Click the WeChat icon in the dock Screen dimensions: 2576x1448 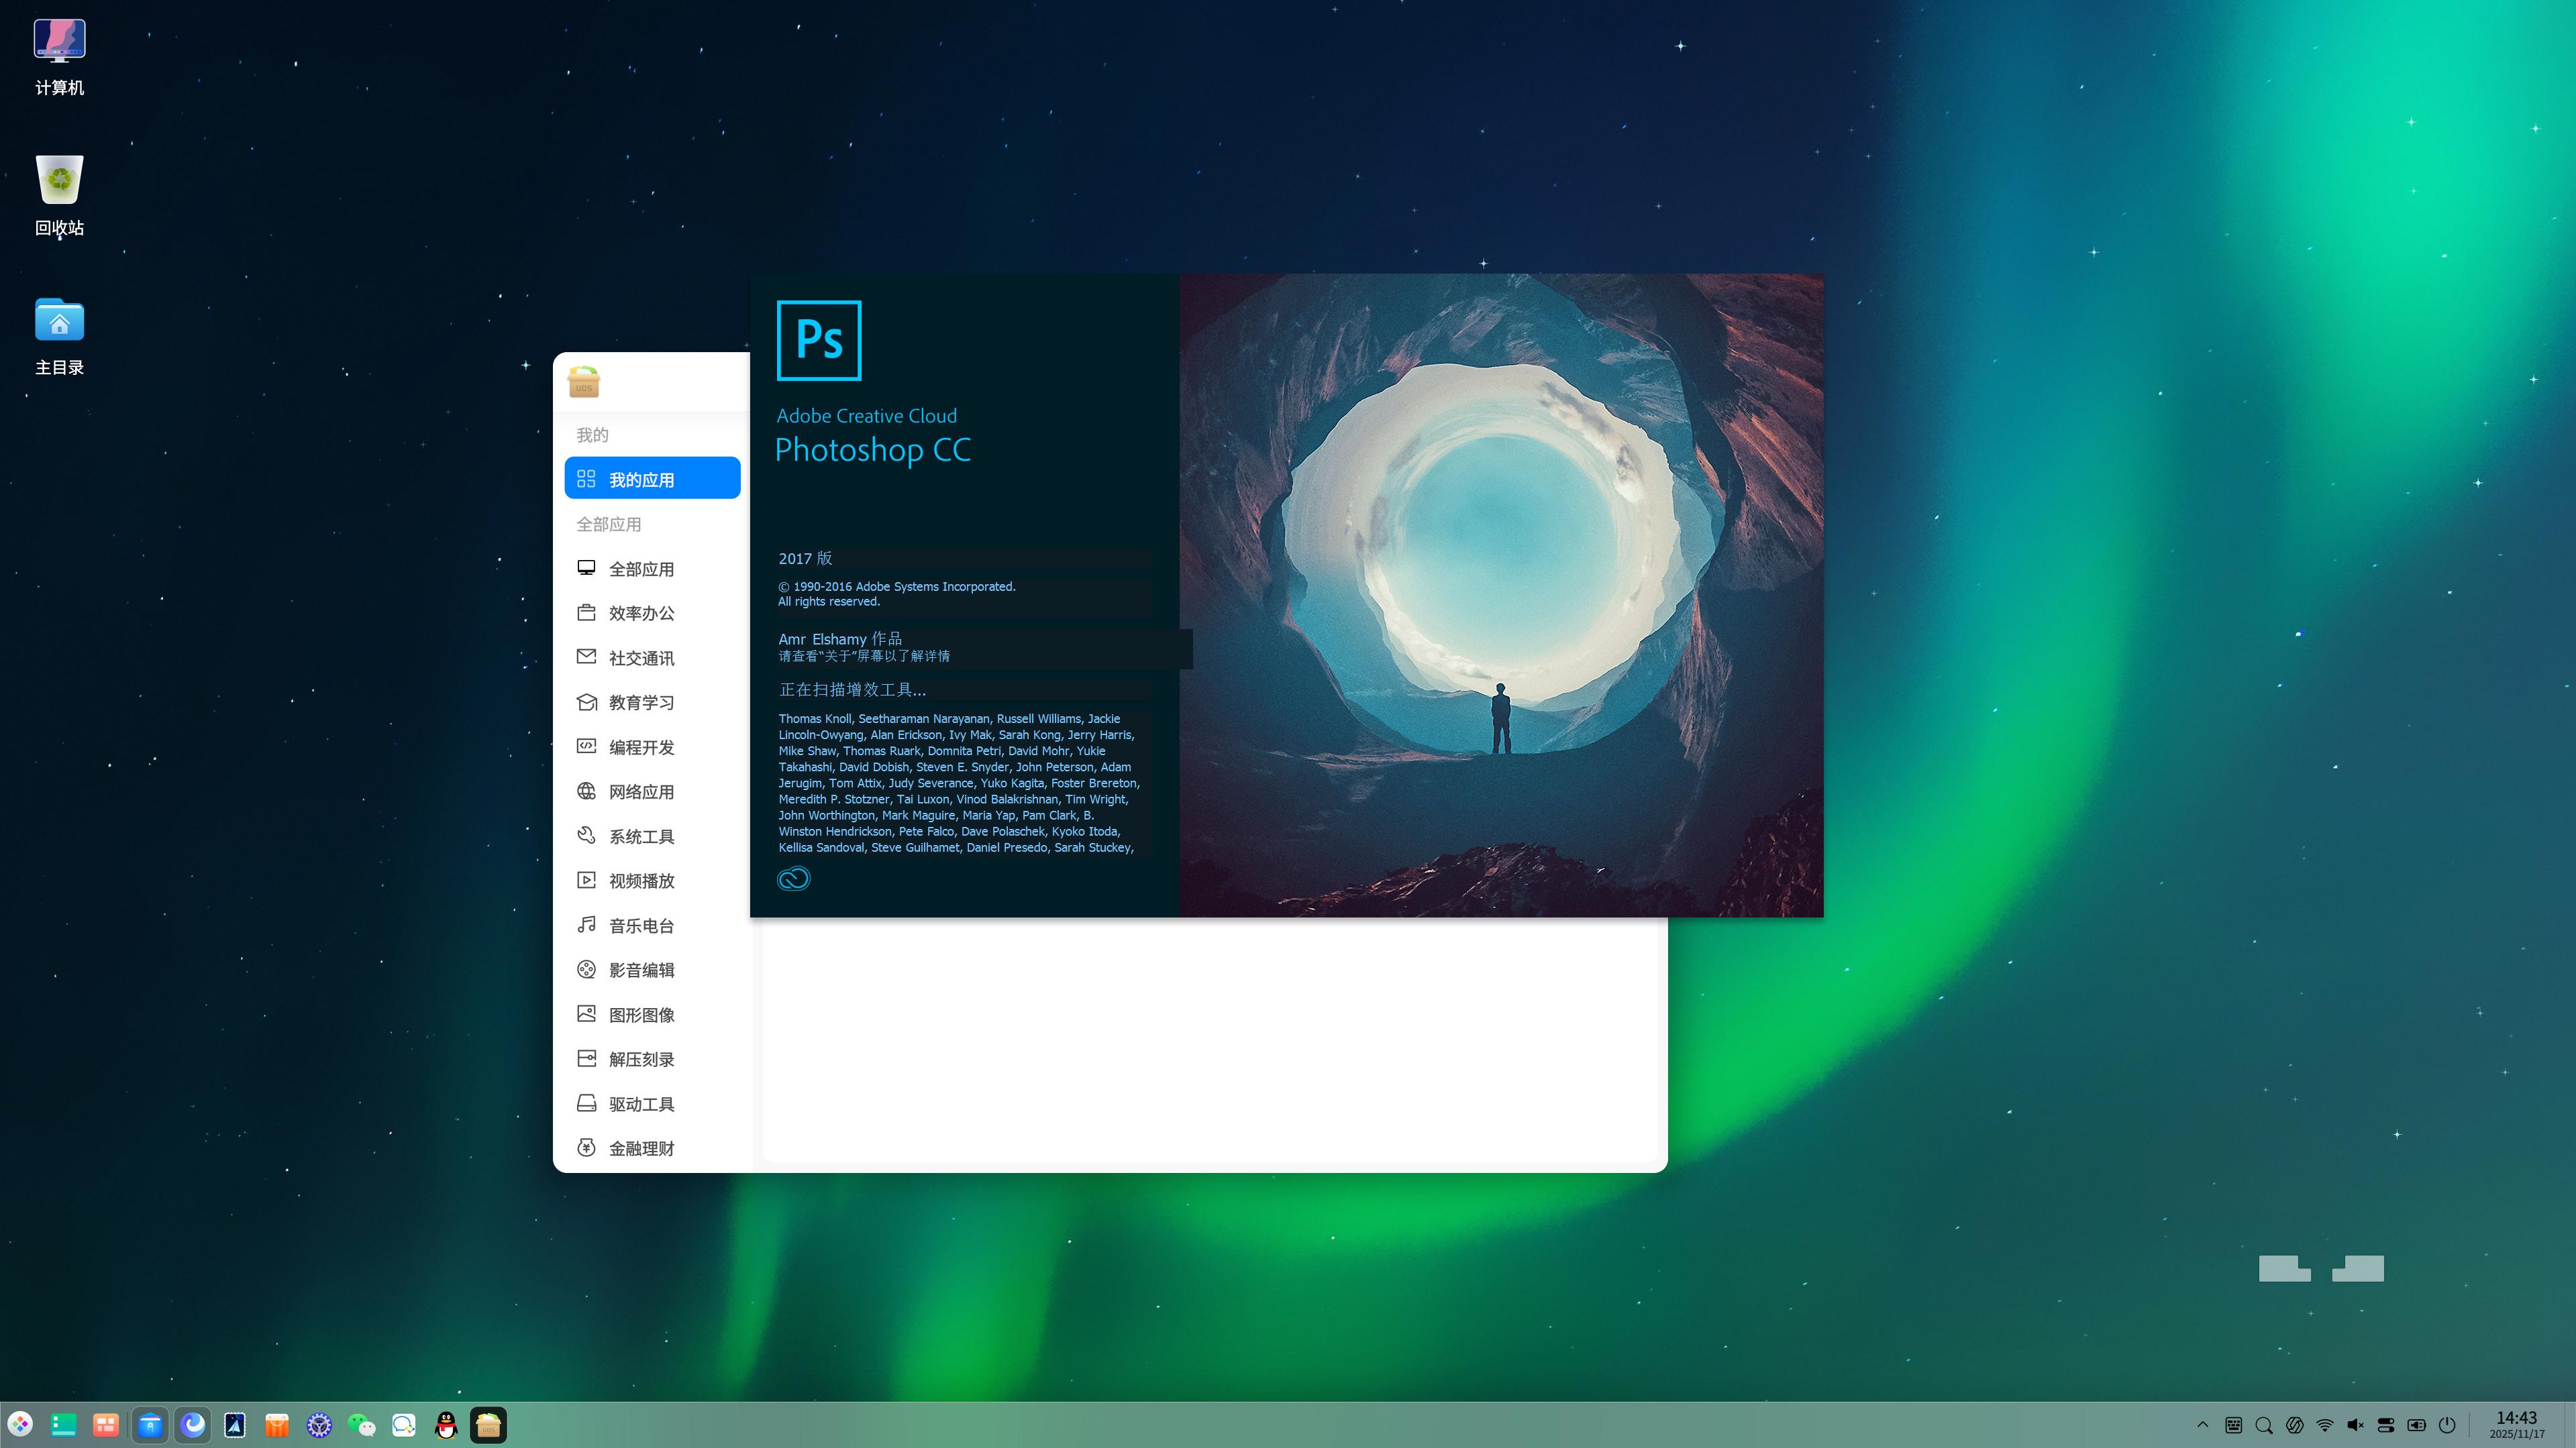click(x=361, y=1425)
